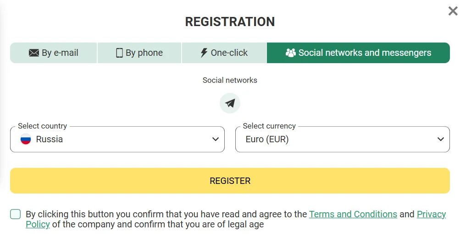Click the Russia flag icon

click(x=26, y=140)
